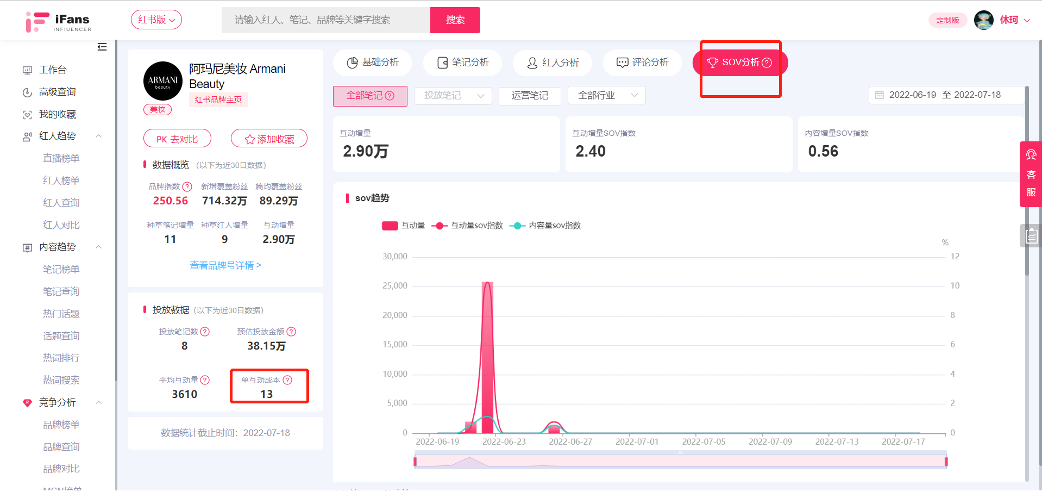
Task: Open the user menu dropdown arrow
Action: 1027,20
